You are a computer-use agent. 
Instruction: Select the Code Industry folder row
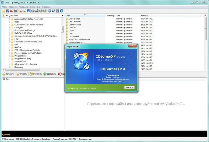pyautogui.click(x=74, y=22)
